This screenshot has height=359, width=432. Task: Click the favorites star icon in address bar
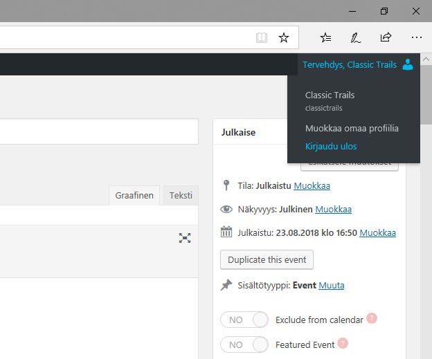(283, 37)
